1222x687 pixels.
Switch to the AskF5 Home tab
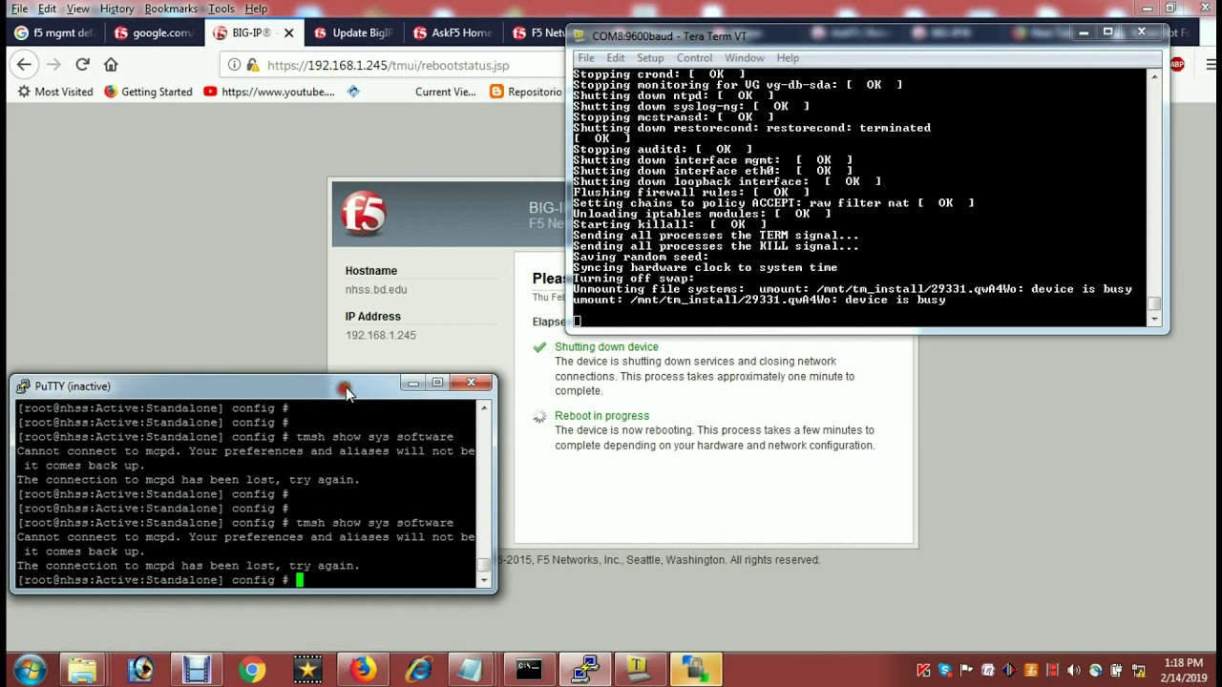point(452,32)
